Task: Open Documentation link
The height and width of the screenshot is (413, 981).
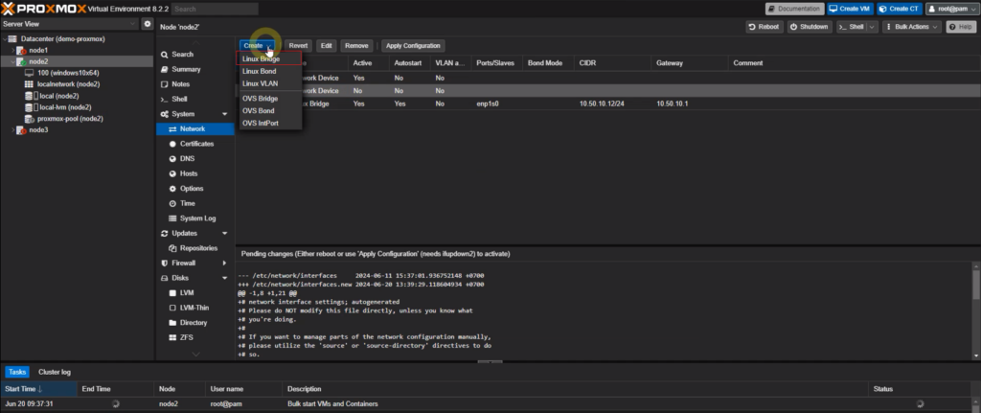Action: point(794,9)
